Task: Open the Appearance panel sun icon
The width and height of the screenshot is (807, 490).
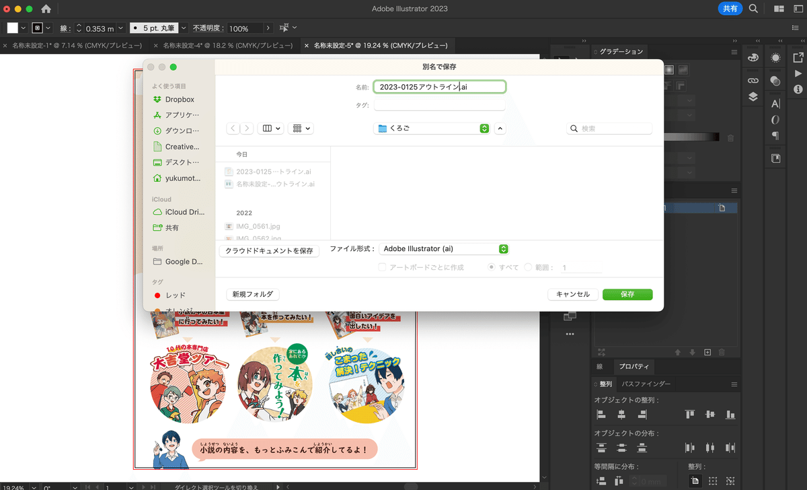Action: click(x=775, y=58)
